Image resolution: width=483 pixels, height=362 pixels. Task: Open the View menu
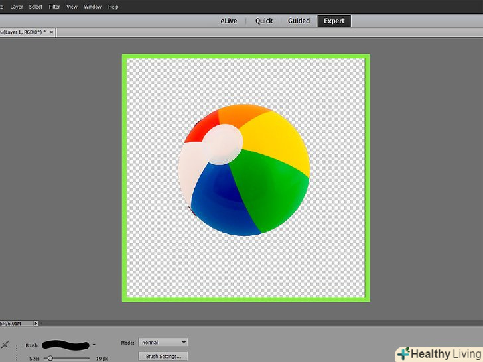point(72,7)
